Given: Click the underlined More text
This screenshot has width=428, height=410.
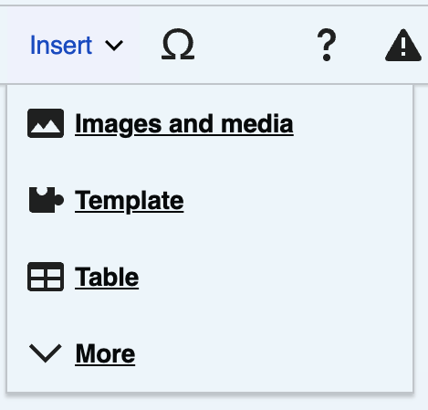Looking at the screenshot, I should click(x=105, y=353).
